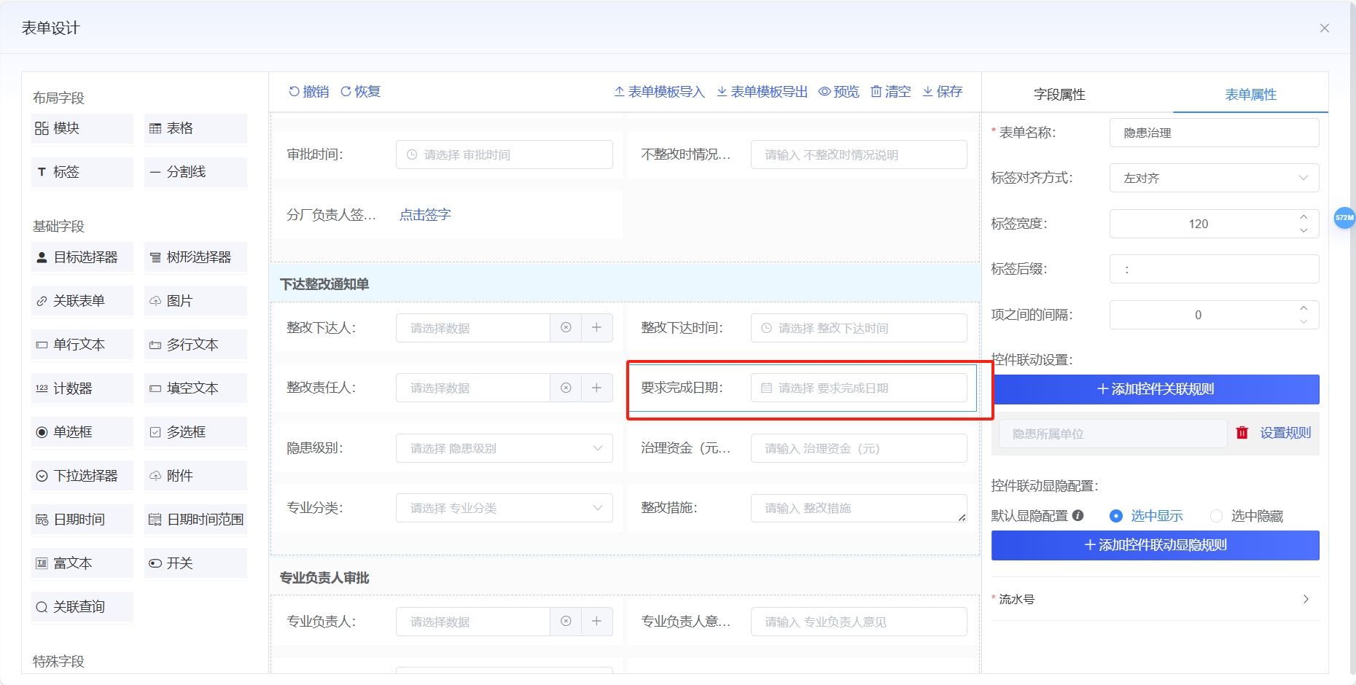Increase the 标签宽度 value
Viewport: 1356px width, 685px height.
pos(1304,217)
